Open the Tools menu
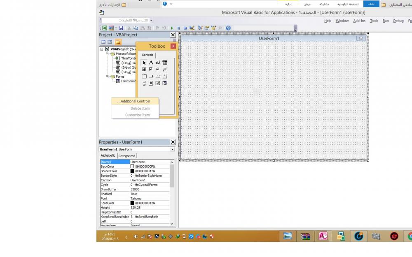Screen dimensions: 412x257 click(374, 21)
